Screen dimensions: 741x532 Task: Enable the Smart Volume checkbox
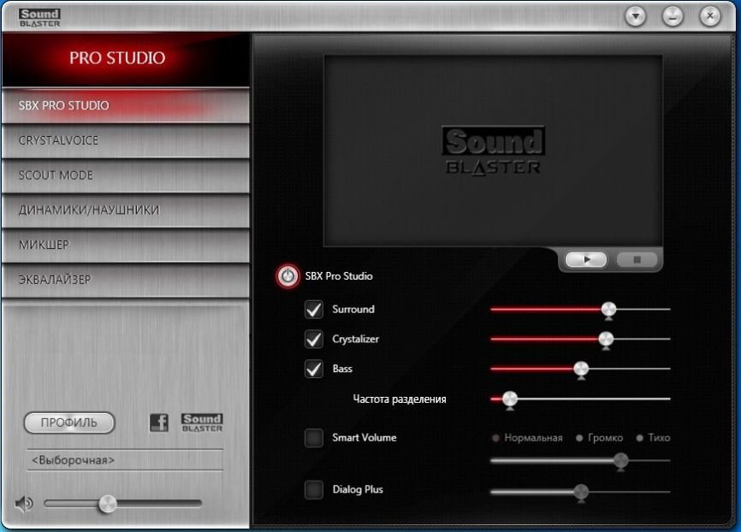click(x=314, y=438)
